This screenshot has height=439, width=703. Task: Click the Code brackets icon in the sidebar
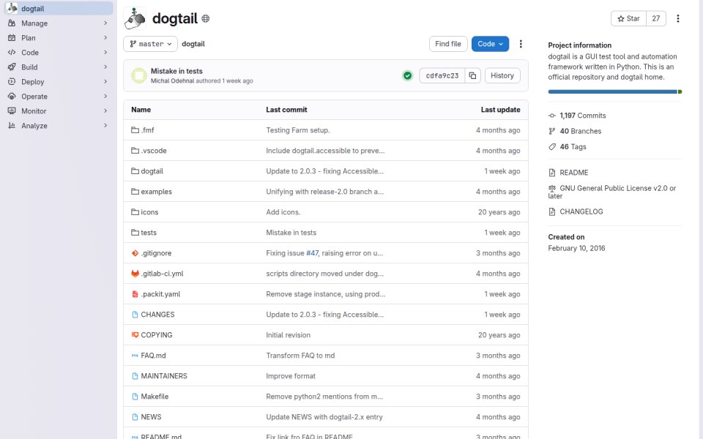tap(12, 53)
